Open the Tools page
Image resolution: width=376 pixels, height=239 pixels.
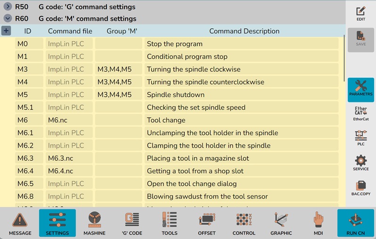170,223
